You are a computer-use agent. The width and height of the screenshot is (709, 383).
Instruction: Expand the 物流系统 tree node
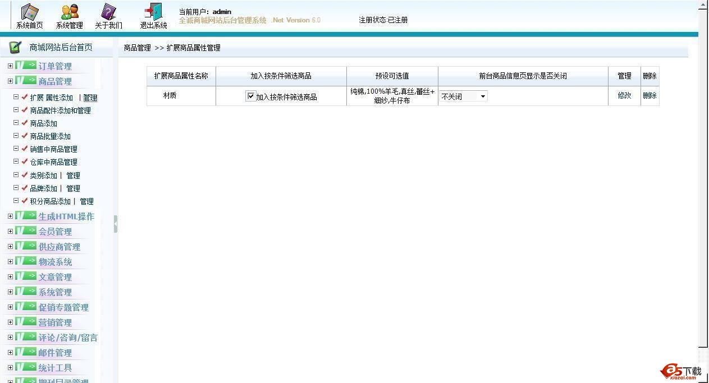pyautogui.click(x=10, y=261)
